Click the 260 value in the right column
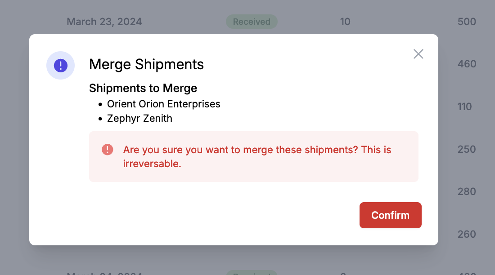The width and height of the screenshot is (495, 275). coord(467,234)
